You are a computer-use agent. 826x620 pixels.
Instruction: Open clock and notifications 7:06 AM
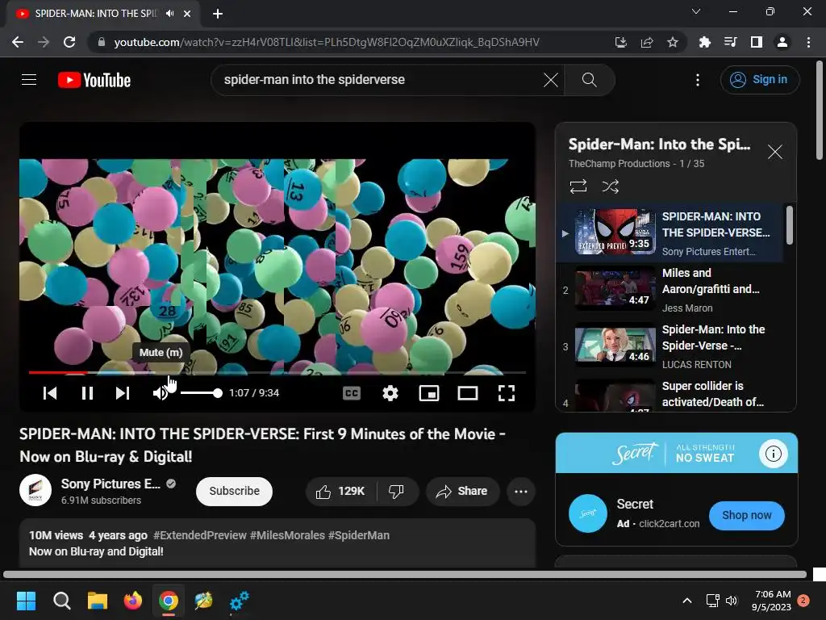coord(772,601)
